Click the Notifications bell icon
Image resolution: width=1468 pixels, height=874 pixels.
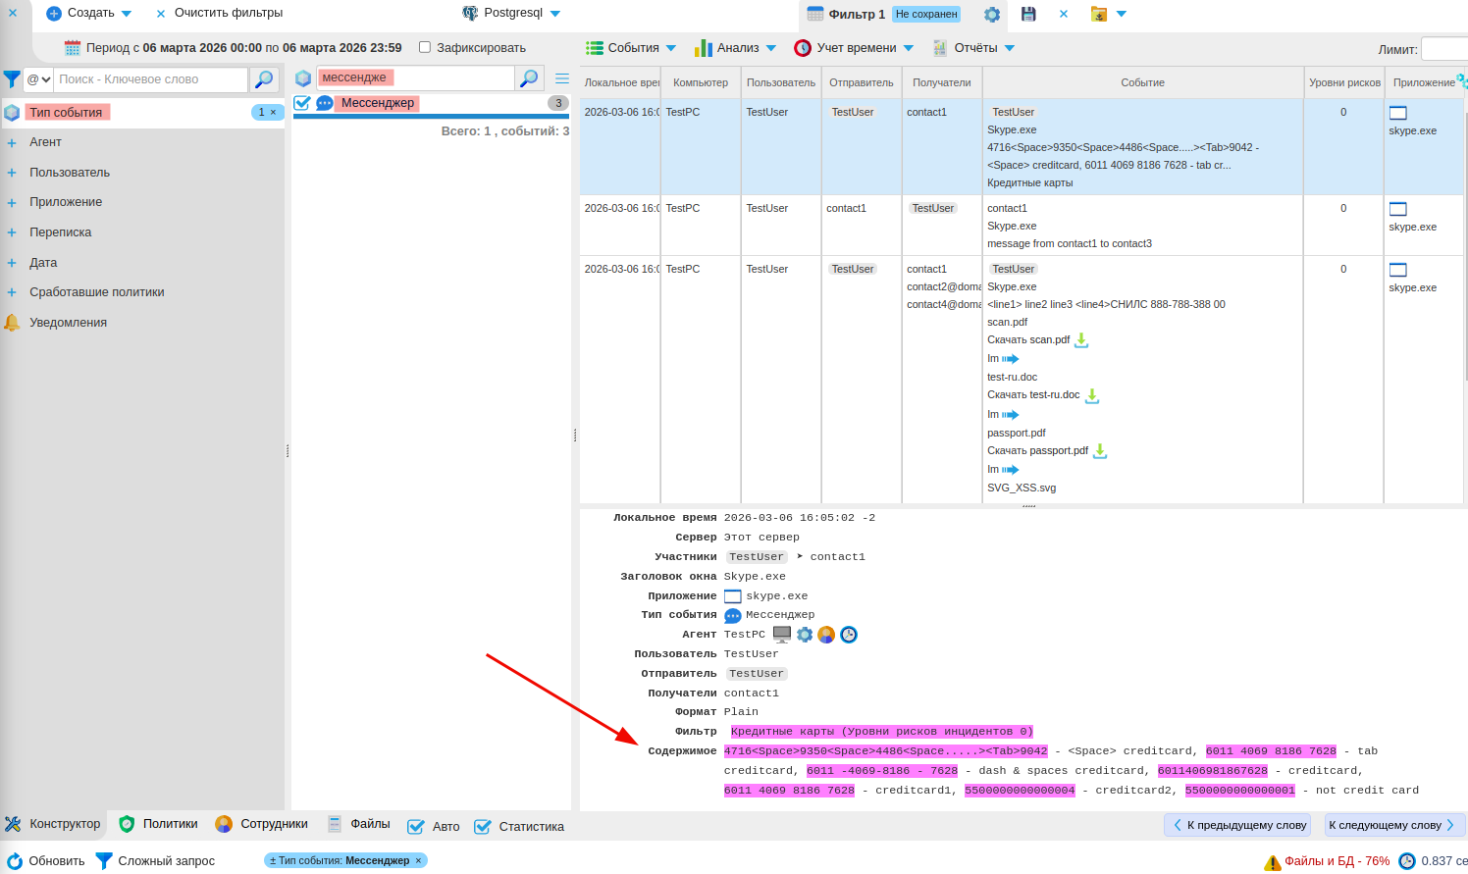click(12, 323)
